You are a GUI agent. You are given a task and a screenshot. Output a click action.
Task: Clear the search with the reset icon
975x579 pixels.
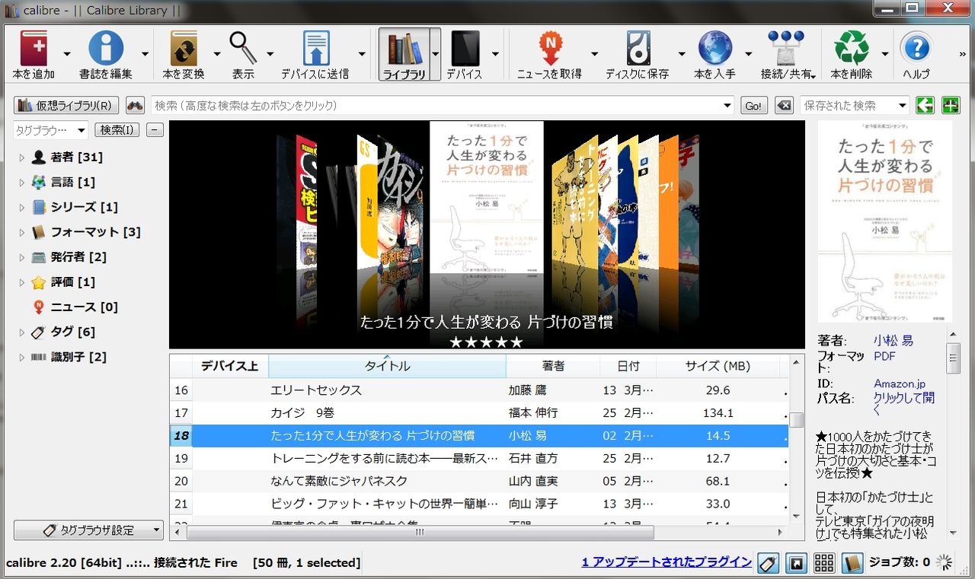coord(784,106)
